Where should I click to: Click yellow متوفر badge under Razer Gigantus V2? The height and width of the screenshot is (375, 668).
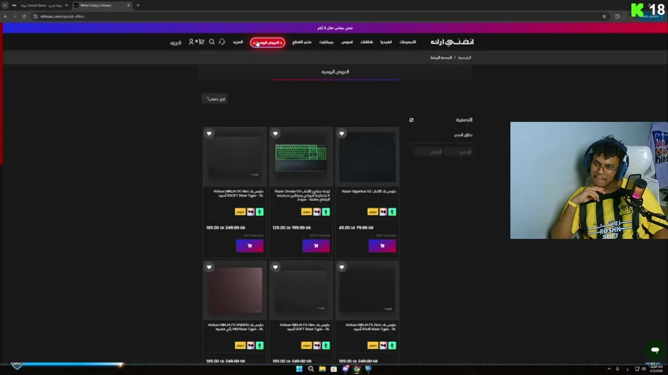pyautogui.click(x=373, y=212)
